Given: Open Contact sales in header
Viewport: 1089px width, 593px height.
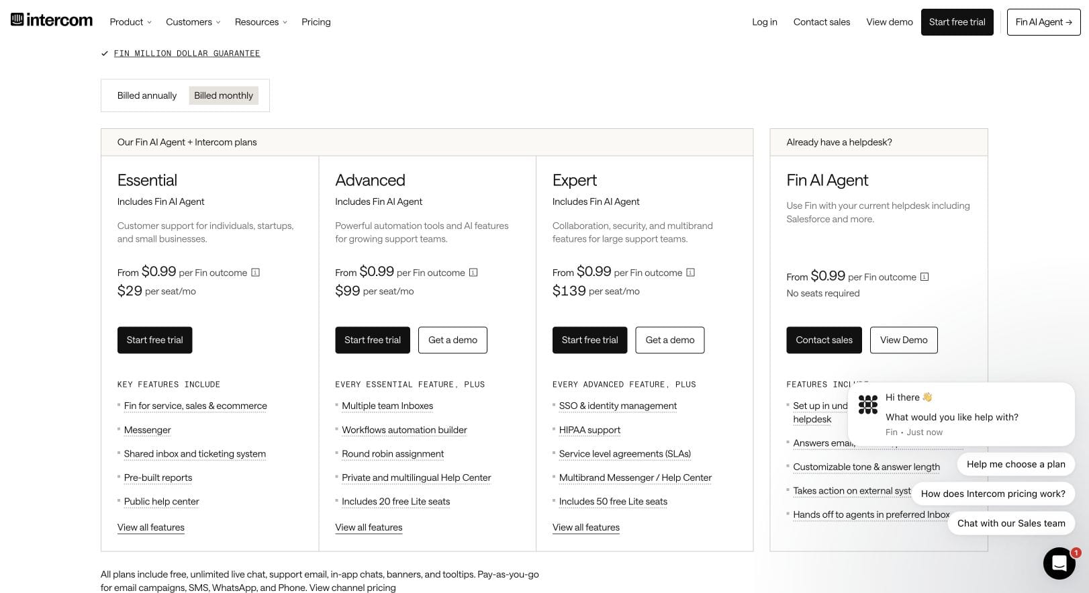Looking at the screenshot, I should (x=822, y=21).
